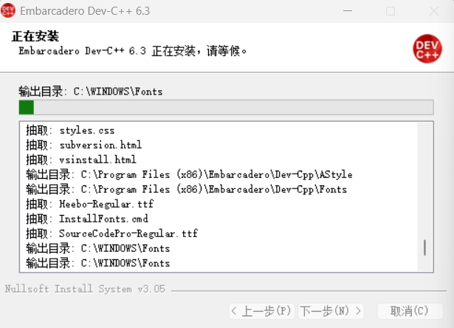Viewport: 454px width, 328px height.
Task: Click the 上一步(P) back button
Action: click(262, 311)
